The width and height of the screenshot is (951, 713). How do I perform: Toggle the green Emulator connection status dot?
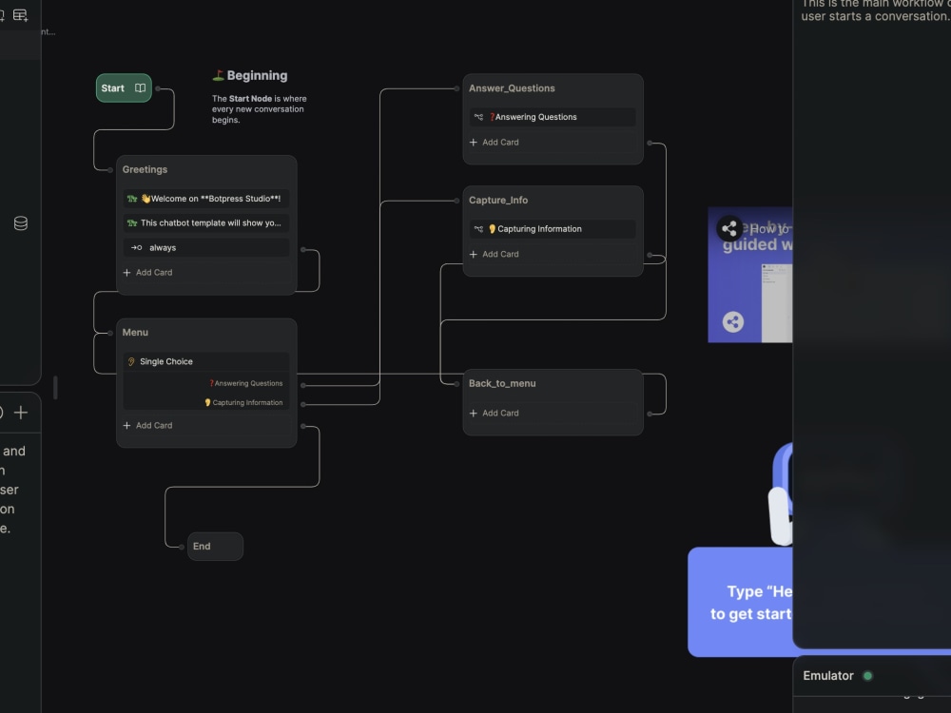(x=867, y=676)
